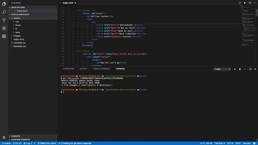Screen dimensions: 258x145
Task: Maximize the panel with the up chevron
Action: pos(245,69)
